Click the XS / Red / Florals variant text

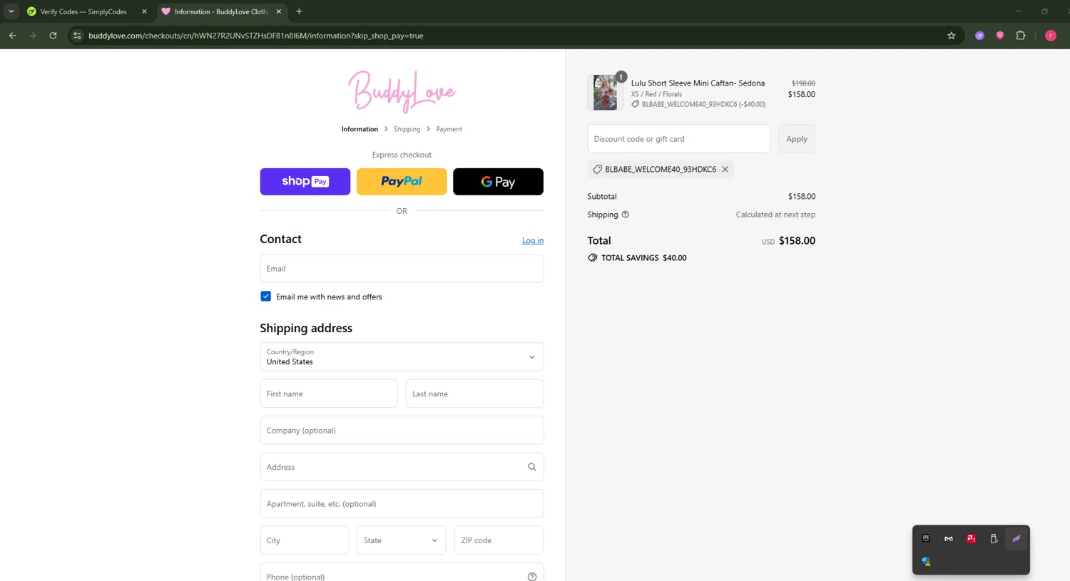(x=656, y=94)
